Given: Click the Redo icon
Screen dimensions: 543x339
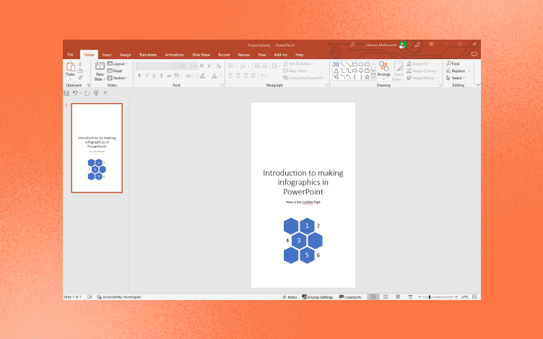Looking at the screenshot, I should pyautogui.click(x=87, y=93).
